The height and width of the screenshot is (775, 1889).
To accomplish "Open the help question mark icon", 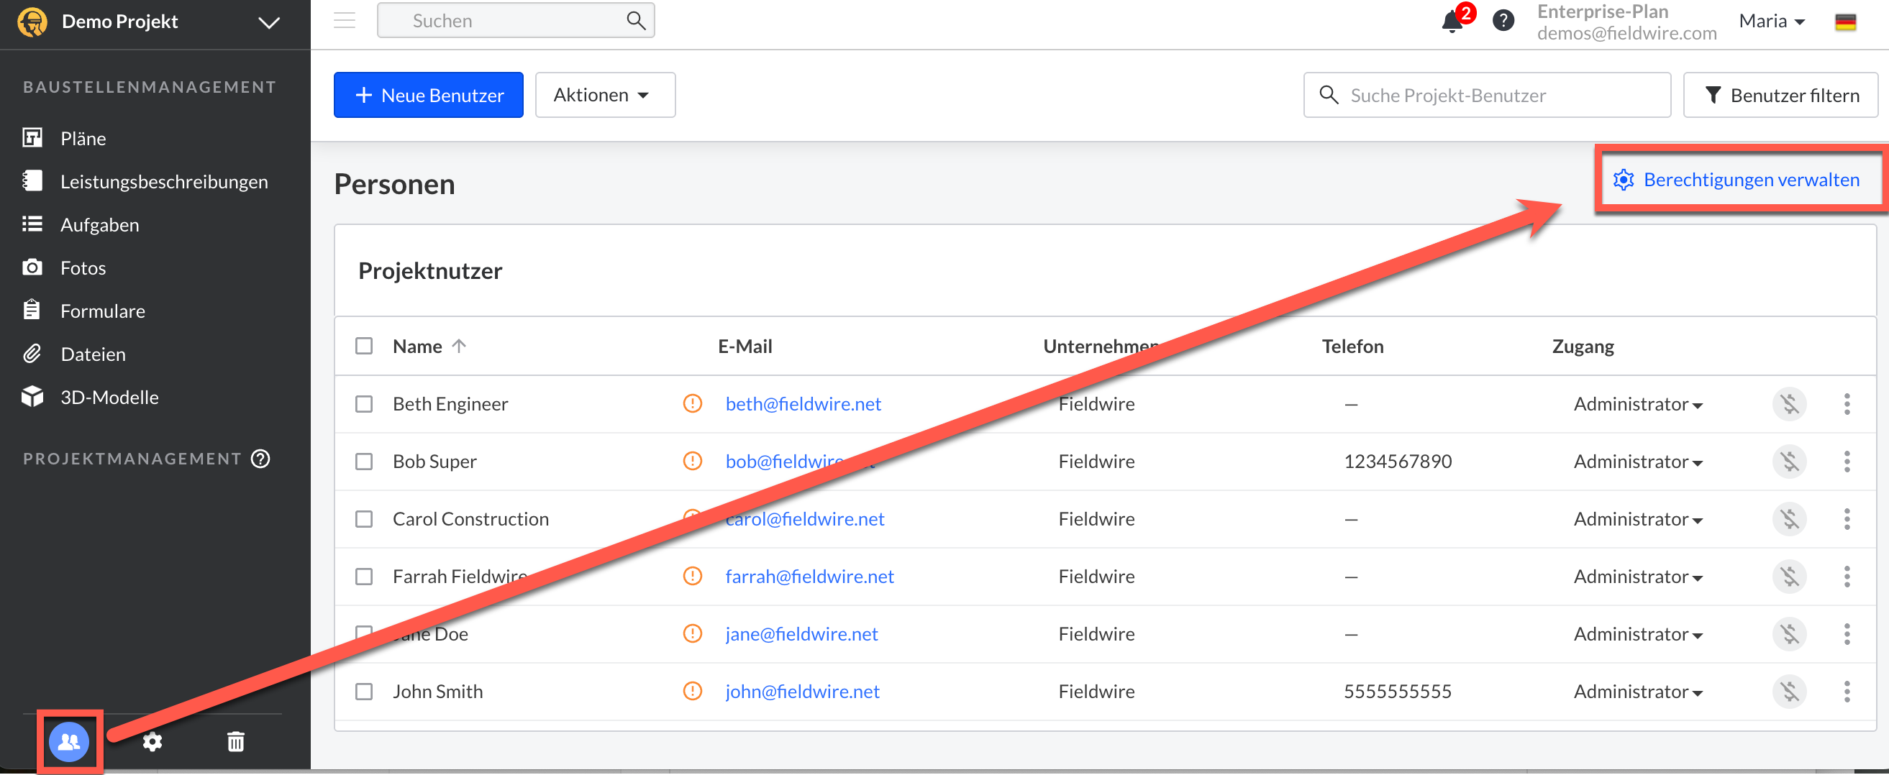I will (1503, 21).
